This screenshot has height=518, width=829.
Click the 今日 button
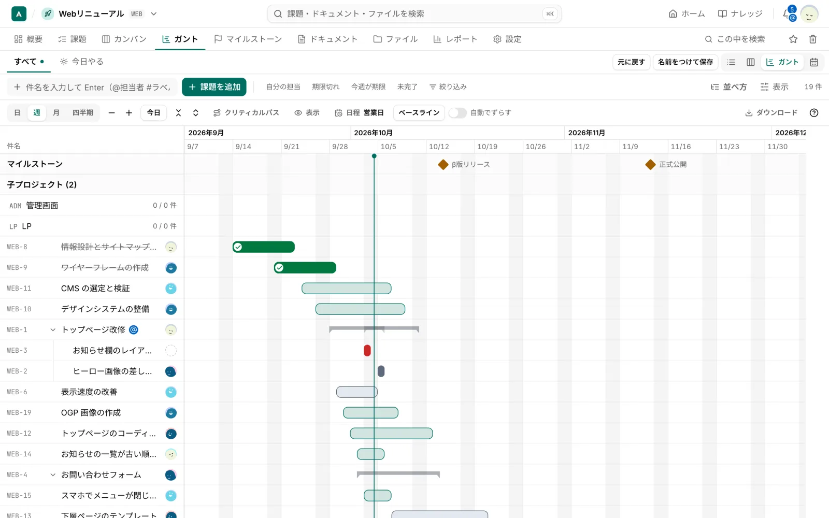153,113
